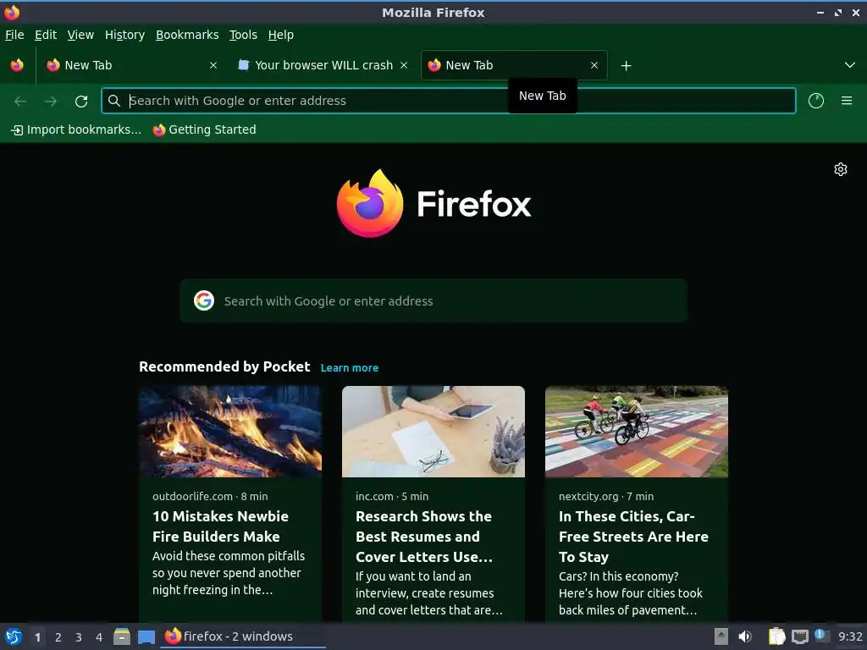867x650 pixels.
Task: Switch to workspace 2
Action: coord(58,637)
